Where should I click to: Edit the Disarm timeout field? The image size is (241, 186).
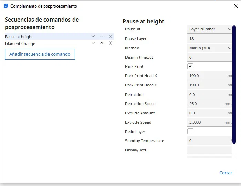[x=209, y=57]
